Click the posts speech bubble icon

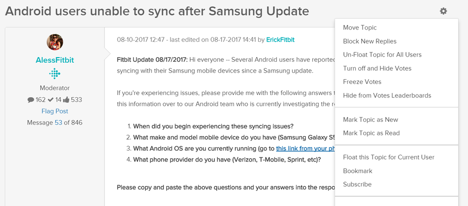click(30, 99)
